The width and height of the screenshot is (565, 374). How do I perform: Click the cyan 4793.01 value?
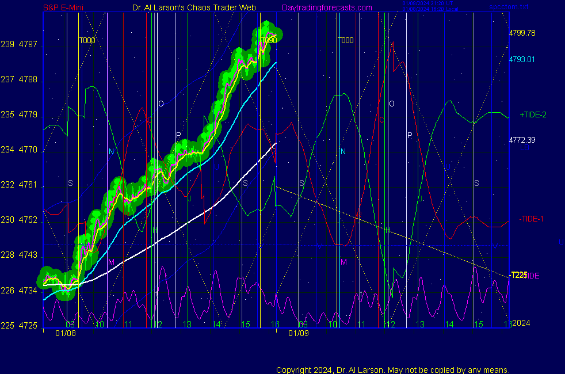pyautogui.click(x=522, y=59)
